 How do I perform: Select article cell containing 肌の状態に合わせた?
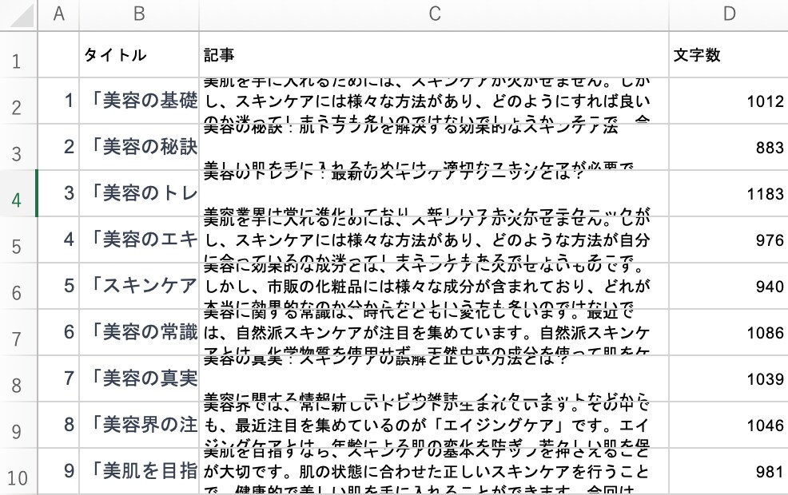(x=434, y=471)
